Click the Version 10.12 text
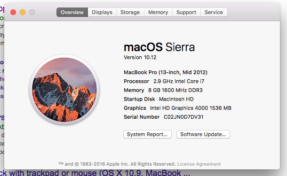The width and height of the screenshot is (287, 176). (x=140, y=57)
